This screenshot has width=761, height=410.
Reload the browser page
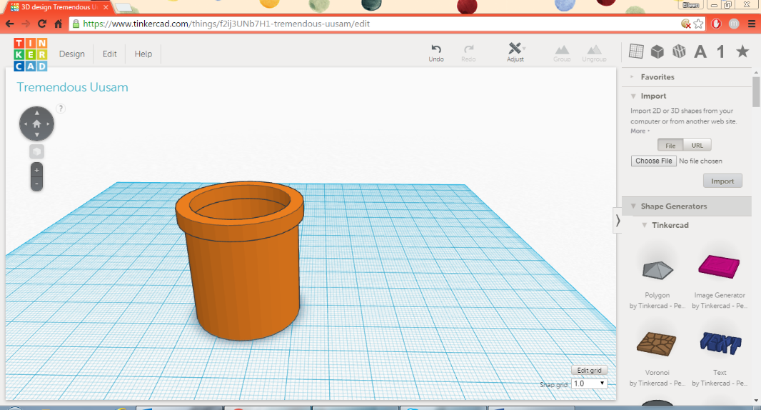[41, 24]
